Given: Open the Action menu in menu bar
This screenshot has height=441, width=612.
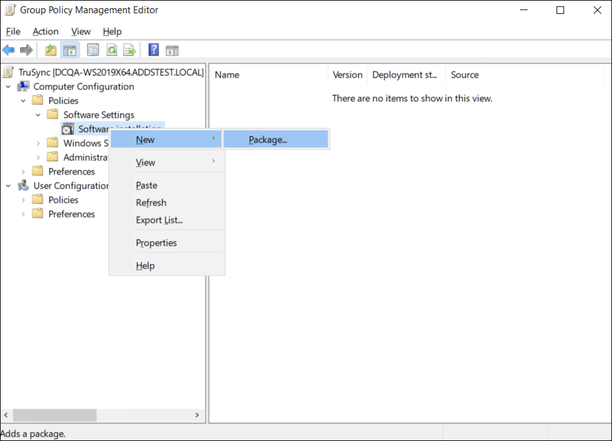Looking at the screenshot, I should click(x=45, y=31).
